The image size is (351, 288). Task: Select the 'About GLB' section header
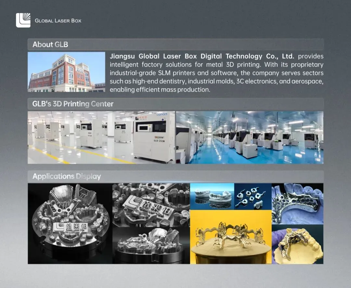click(175, 44)
